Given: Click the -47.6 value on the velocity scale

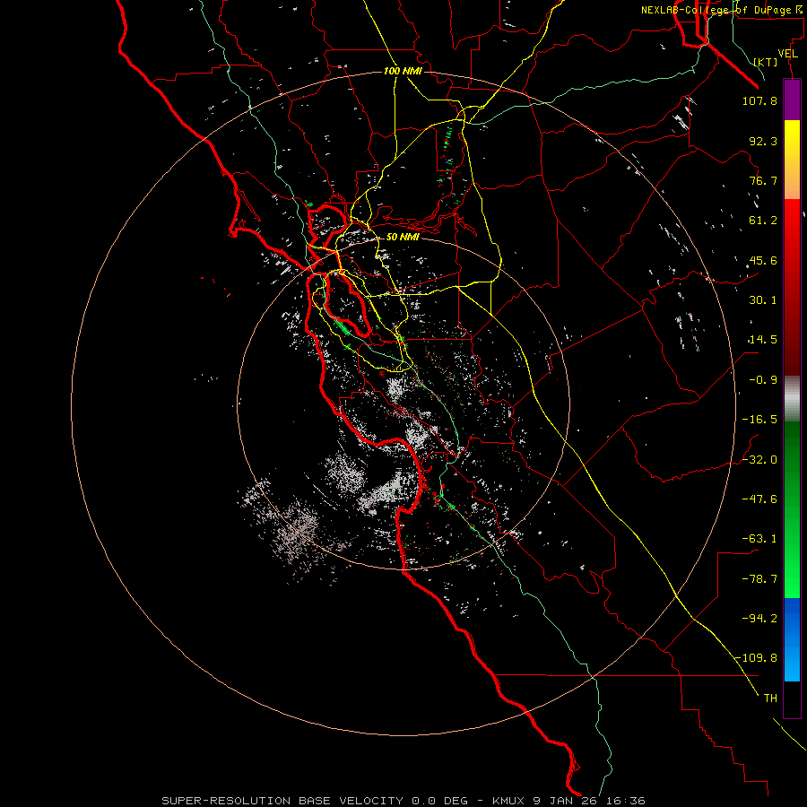Looking at the screenshot, I should point(759,499).
